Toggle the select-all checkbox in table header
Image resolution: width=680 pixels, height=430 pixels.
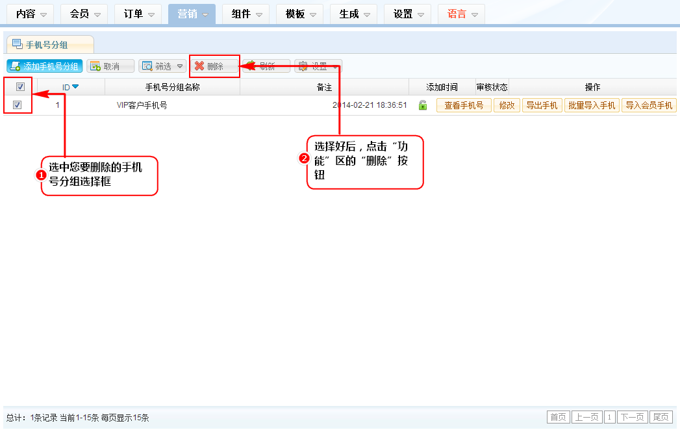pos(20,87)
